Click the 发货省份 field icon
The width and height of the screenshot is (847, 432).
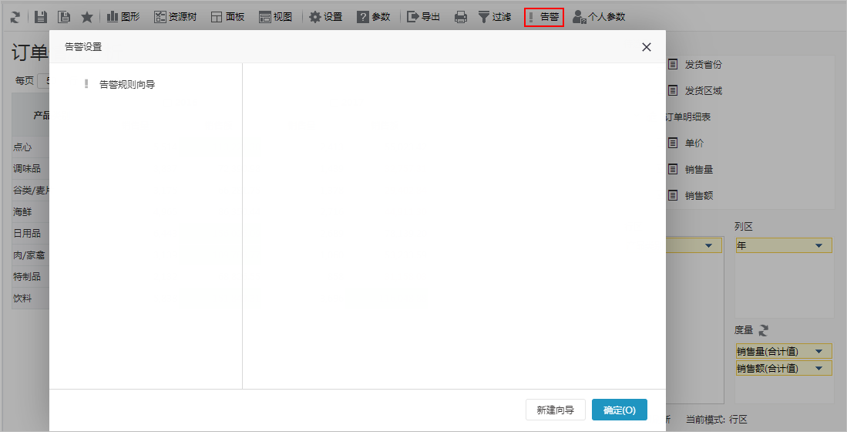coord(673,64)
